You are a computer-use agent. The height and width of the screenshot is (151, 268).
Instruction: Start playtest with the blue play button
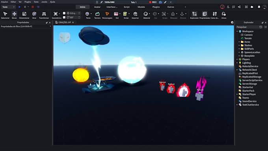(x=19, y=7)
